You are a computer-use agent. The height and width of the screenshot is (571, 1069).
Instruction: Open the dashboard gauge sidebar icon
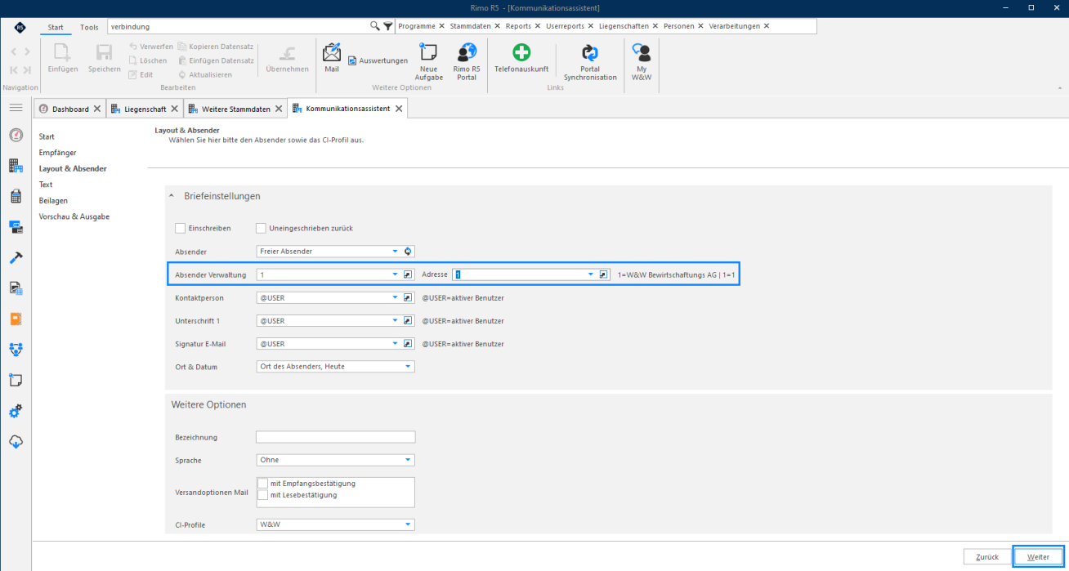click(x=16, y=135)
